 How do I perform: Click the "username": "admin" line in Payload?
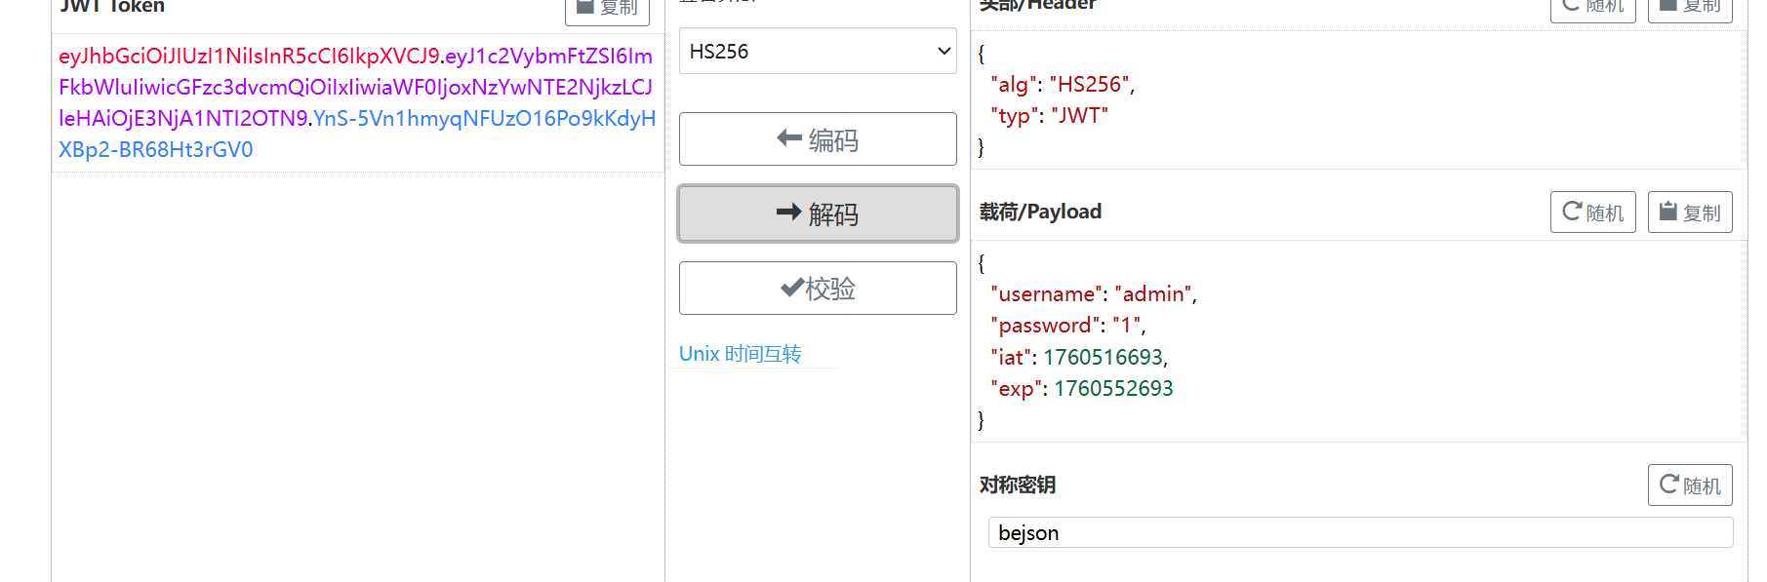tap(1093, 294)
